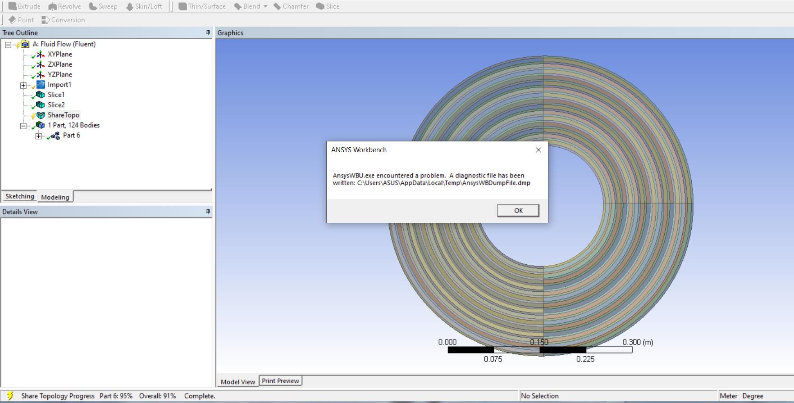794x403 pixels.
Task: Select the Chamfer tool
Action: click(x=291, y=6)
